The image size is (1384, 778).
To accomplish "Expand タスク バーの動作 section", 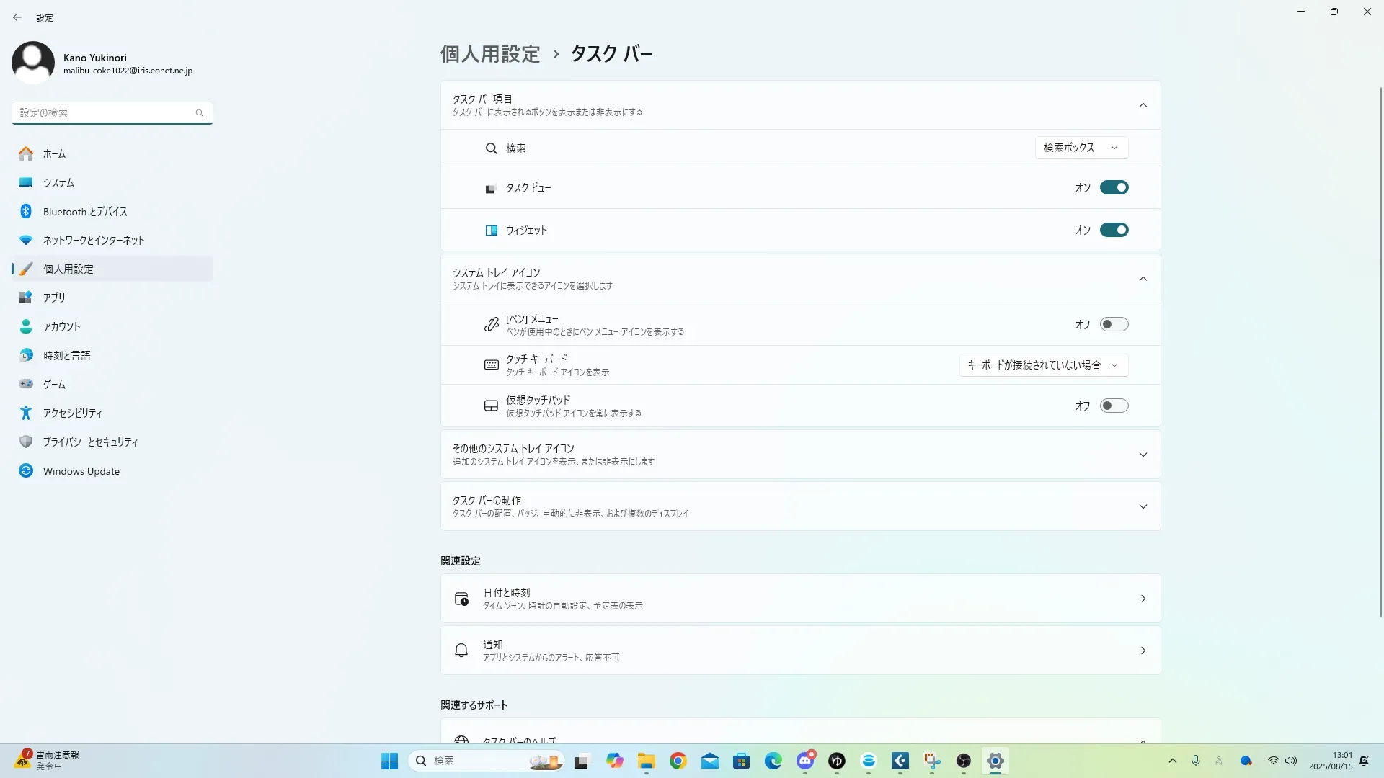I will click(800, 506).
